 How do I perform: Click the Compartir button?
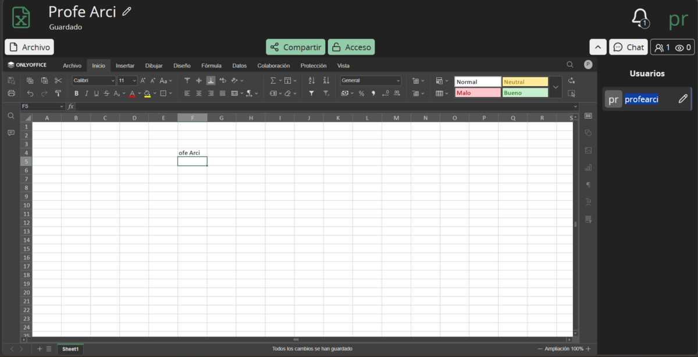(x=295, y=47)
